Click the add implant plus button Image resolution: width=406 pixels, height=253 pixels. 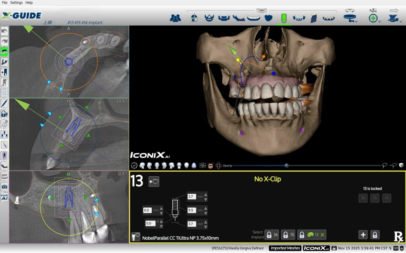tap(363, 234)
